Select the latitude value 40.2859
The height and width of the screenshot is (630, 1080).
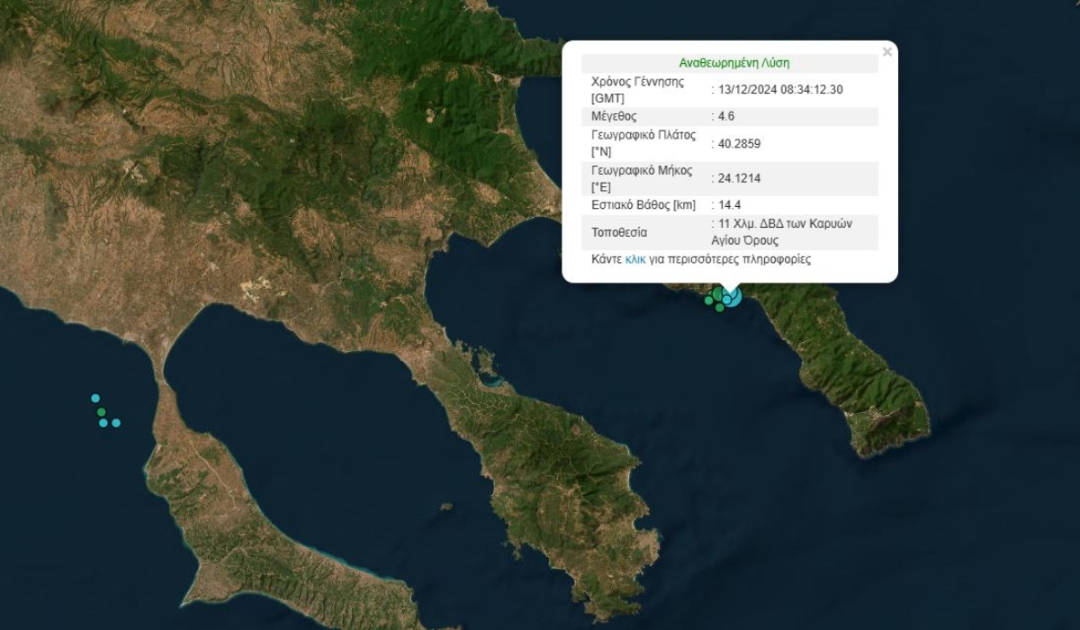point(740,143)
